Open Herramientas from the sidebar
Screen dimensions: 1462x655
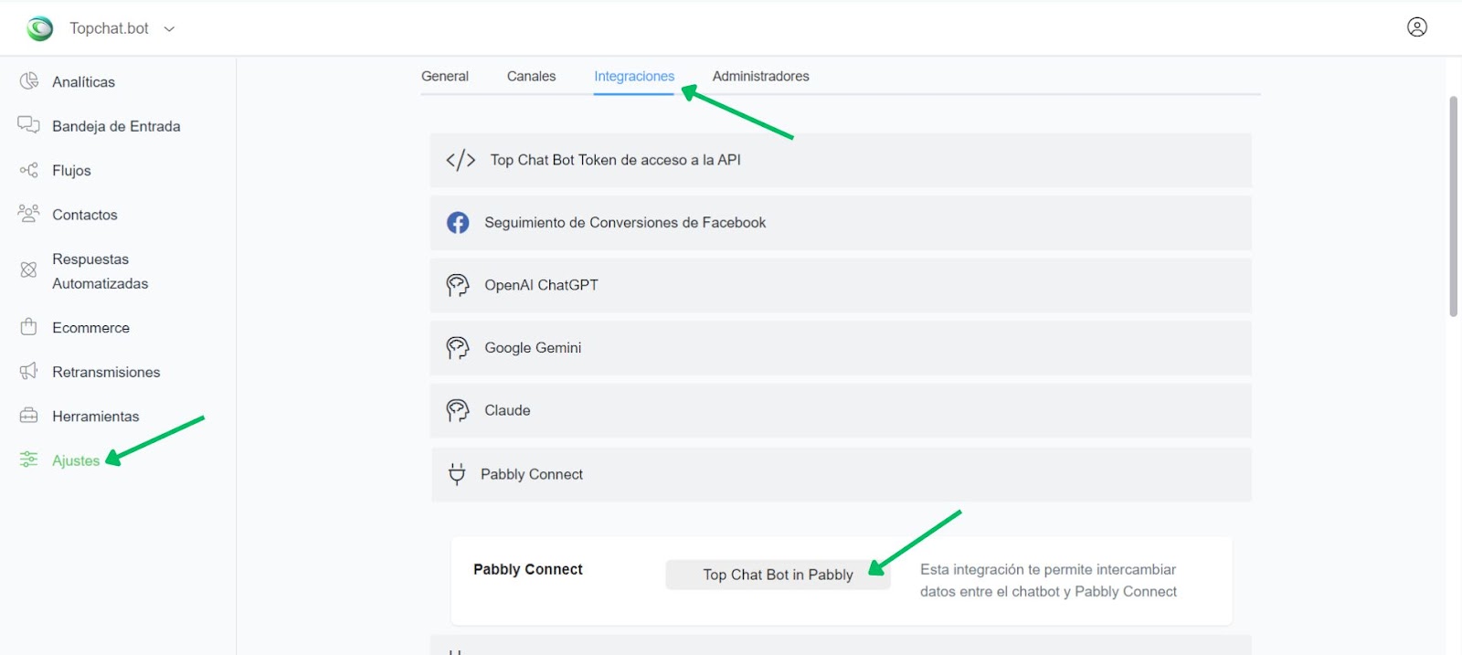pos(96,417)
